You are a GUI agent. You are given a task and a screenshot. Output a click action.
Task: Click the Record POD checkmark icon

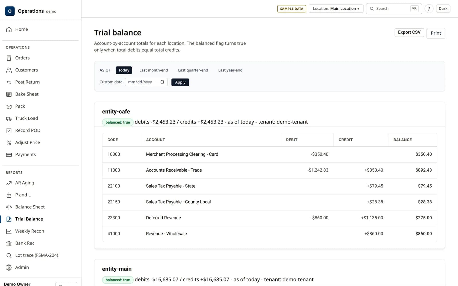9,130
